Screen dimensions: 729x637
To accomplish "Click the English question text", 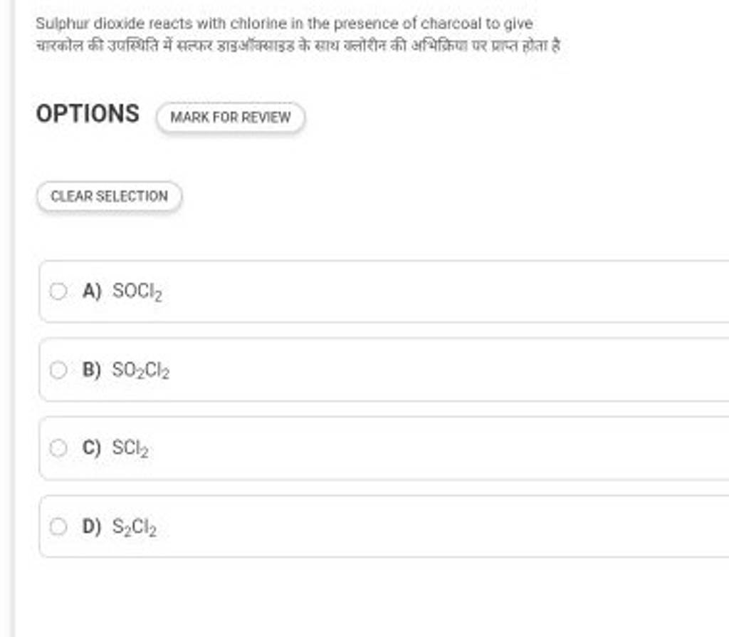I will [x=285, y=22].
